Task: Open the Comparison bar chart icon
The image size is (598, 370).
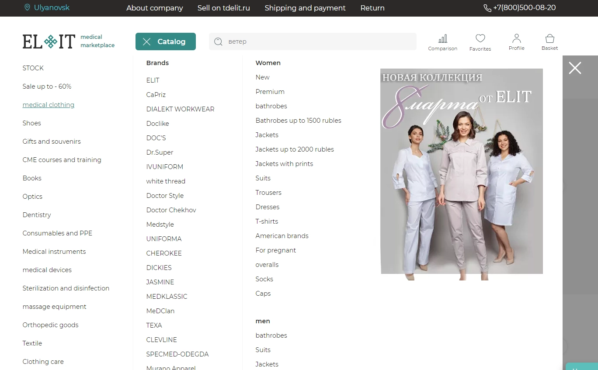Action: point(443,38)
